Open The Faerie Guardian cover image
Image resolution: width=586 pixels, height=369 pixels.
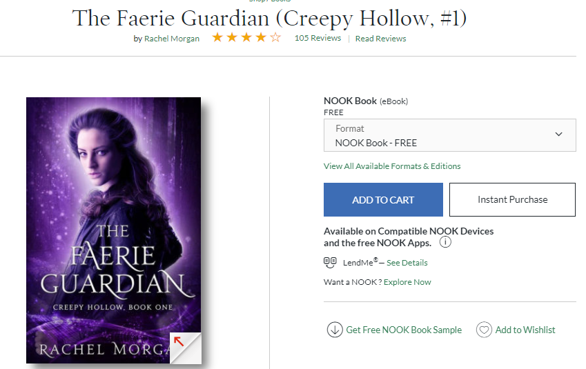point(114,230)
